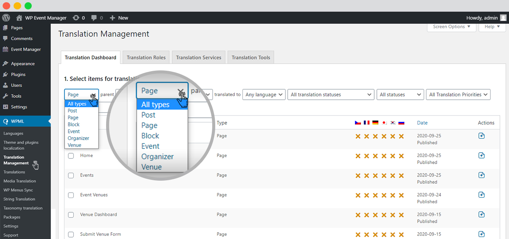Click translate action icon for Event Venues row
The width and height of the screenshot is (509, 239).
point(481,195)
